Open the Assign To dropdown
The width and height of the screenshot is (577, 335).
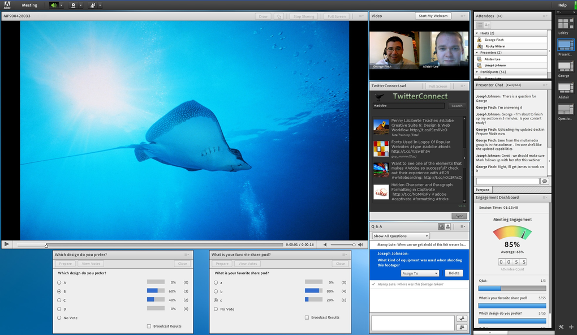point(420,273)
